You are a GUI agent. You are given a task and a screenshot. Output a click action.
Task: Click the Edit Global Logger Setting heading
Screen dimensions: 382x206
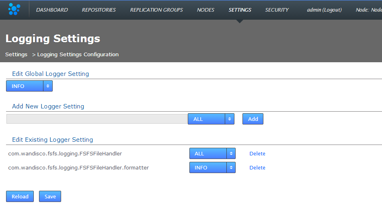click(x=50, y=74)
